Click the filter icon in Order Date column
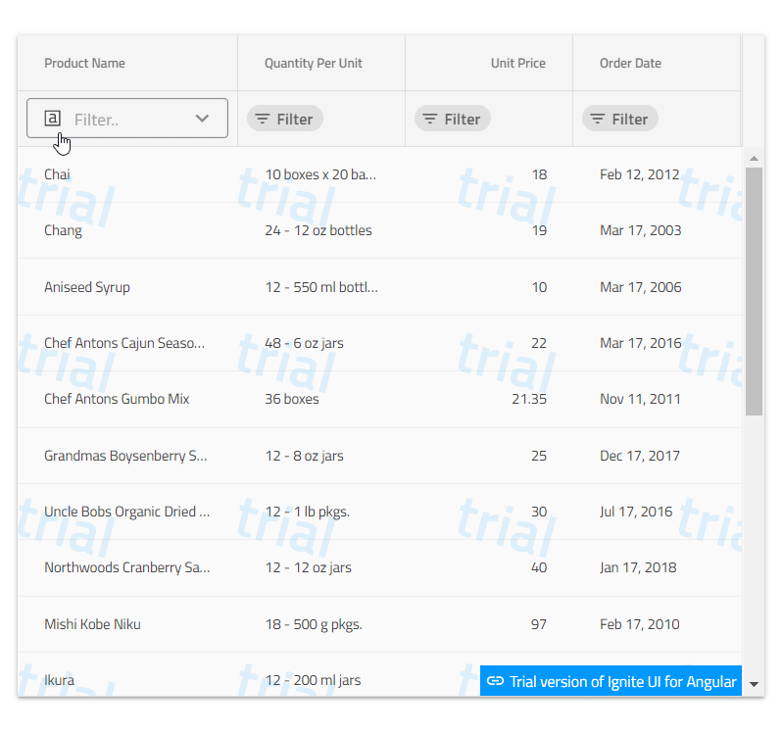The height and width of the screenshot is (733, 782). point(598,119)
